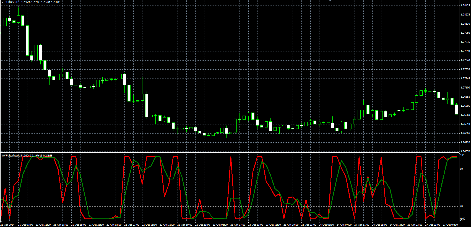
Task: Click the 1.27100 price label
Action: click(465, 88)
